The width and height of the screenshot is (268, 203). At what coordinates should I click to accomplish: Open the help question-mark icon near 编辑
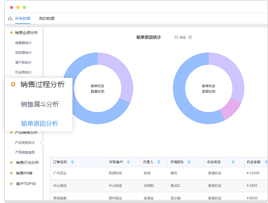(190, 37)
